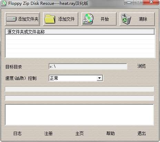Open 帮助 help
This screenshot has height=142, width=160.
tap(110, 133)
